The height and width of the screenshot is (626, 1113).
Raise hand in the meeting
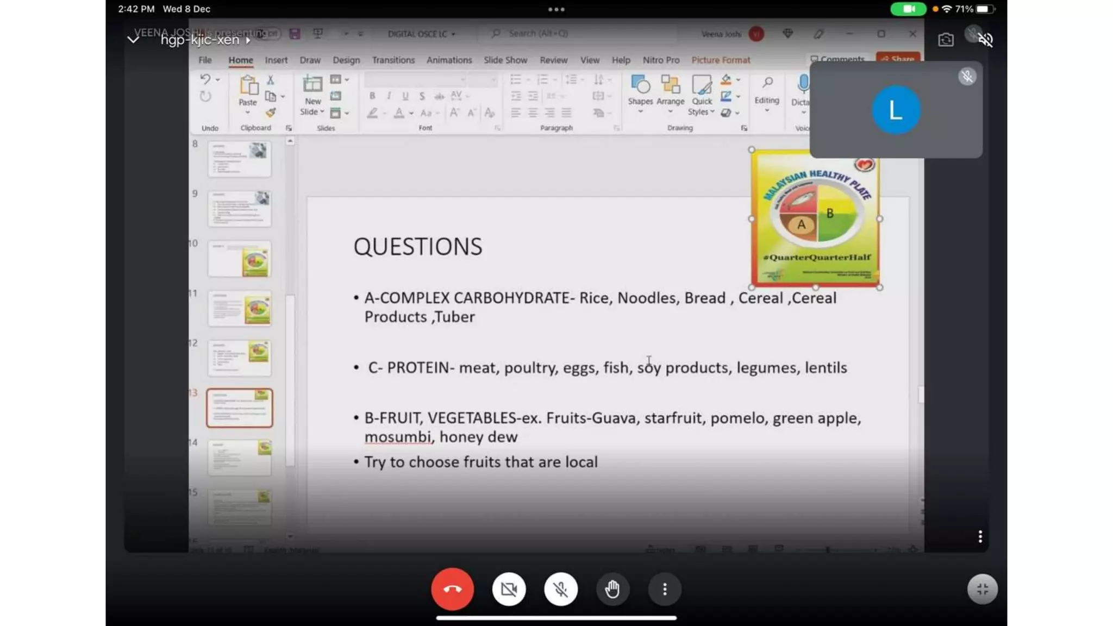pos(612,589)
